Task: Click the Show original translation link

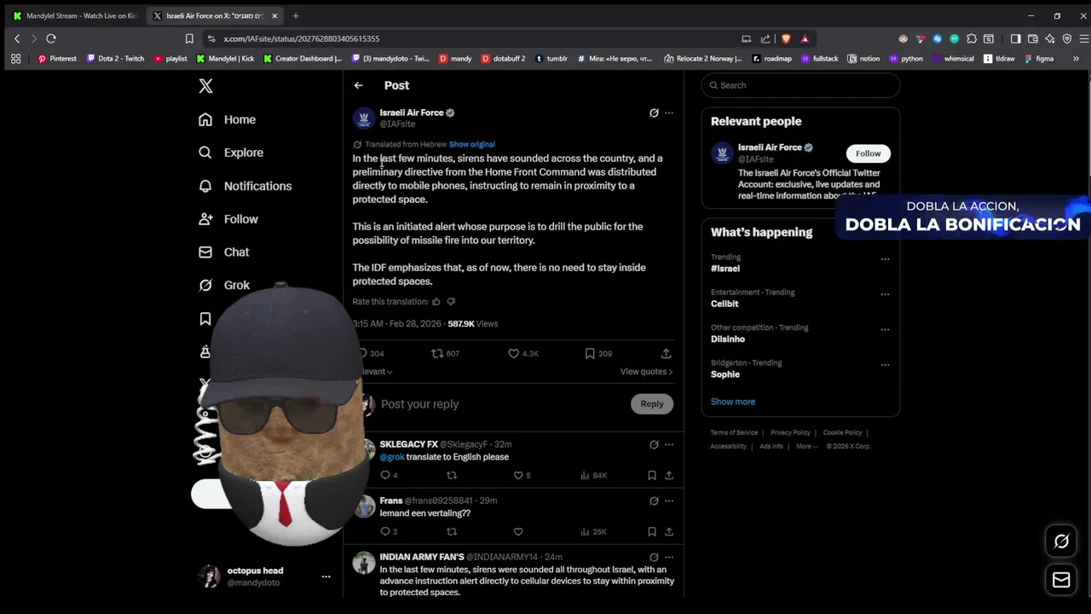Action: click(x=471, y=144)
